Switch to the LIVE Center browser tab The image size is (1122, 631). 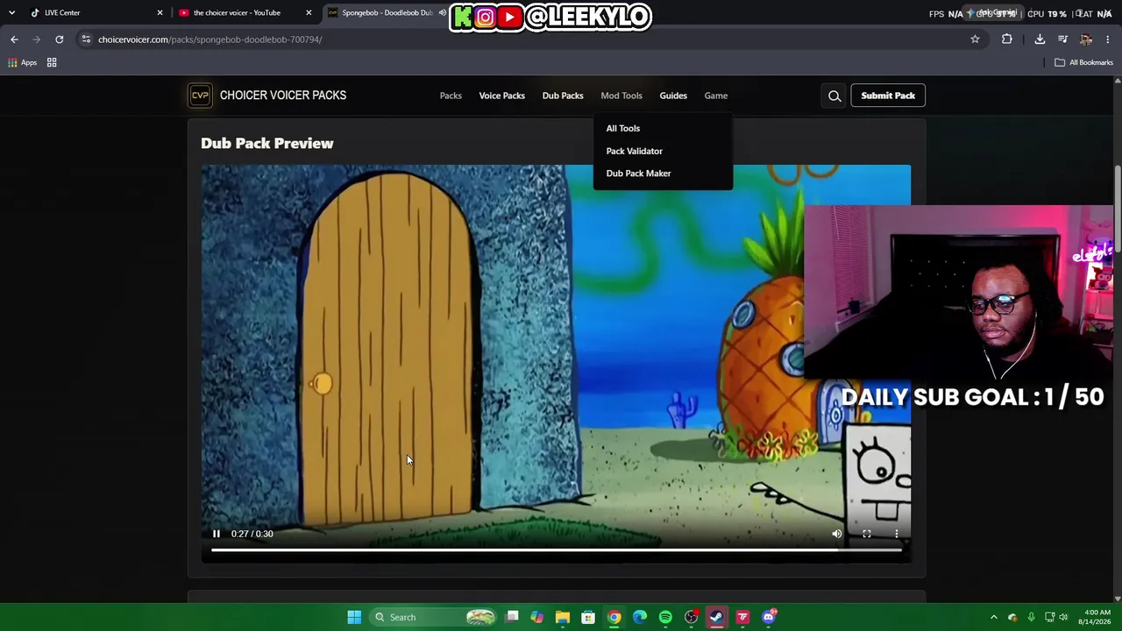click(96, 13)
